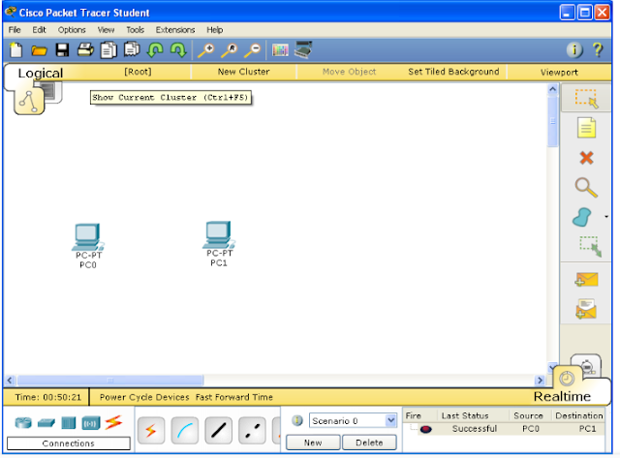Add a complex PDU envelope
Screen dimensions: 620x458
tap(586, 309)
